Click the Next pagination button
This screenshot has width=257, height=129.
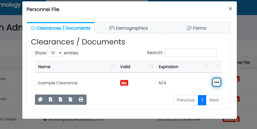[x=214, y=100]
